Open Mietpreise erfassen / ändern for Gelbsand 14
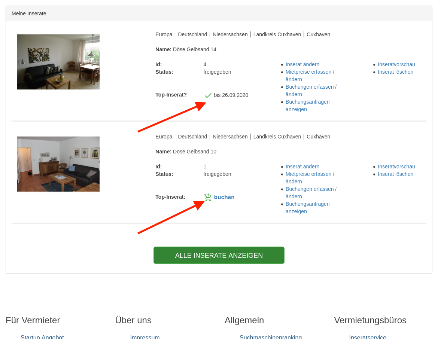Image resolution: width=441 pixels, height=339 pixels. 310,72
